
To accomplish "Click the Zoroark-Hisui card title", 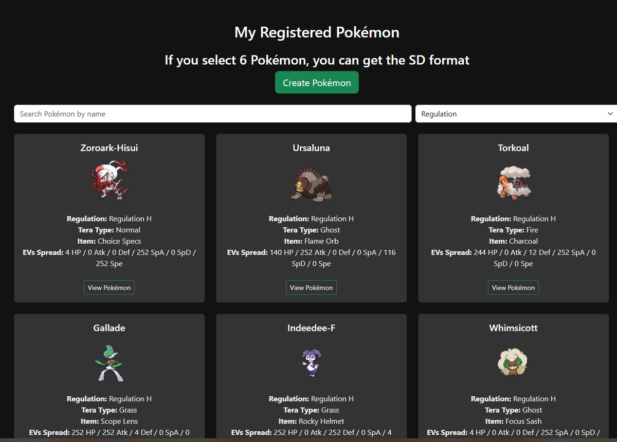I will tap(109, 148).
